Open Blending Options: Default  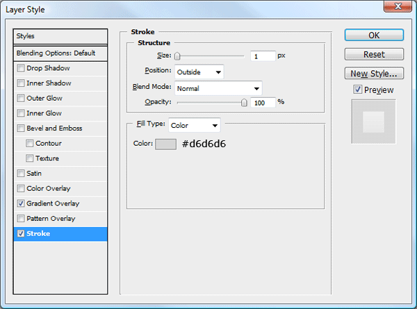[60, 53]
